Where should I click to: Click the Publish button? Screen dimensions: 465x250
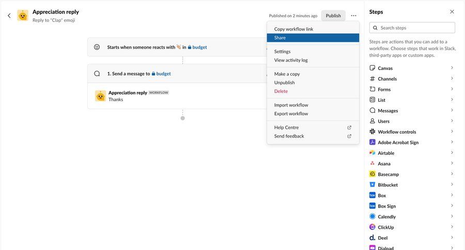(333, 15)
